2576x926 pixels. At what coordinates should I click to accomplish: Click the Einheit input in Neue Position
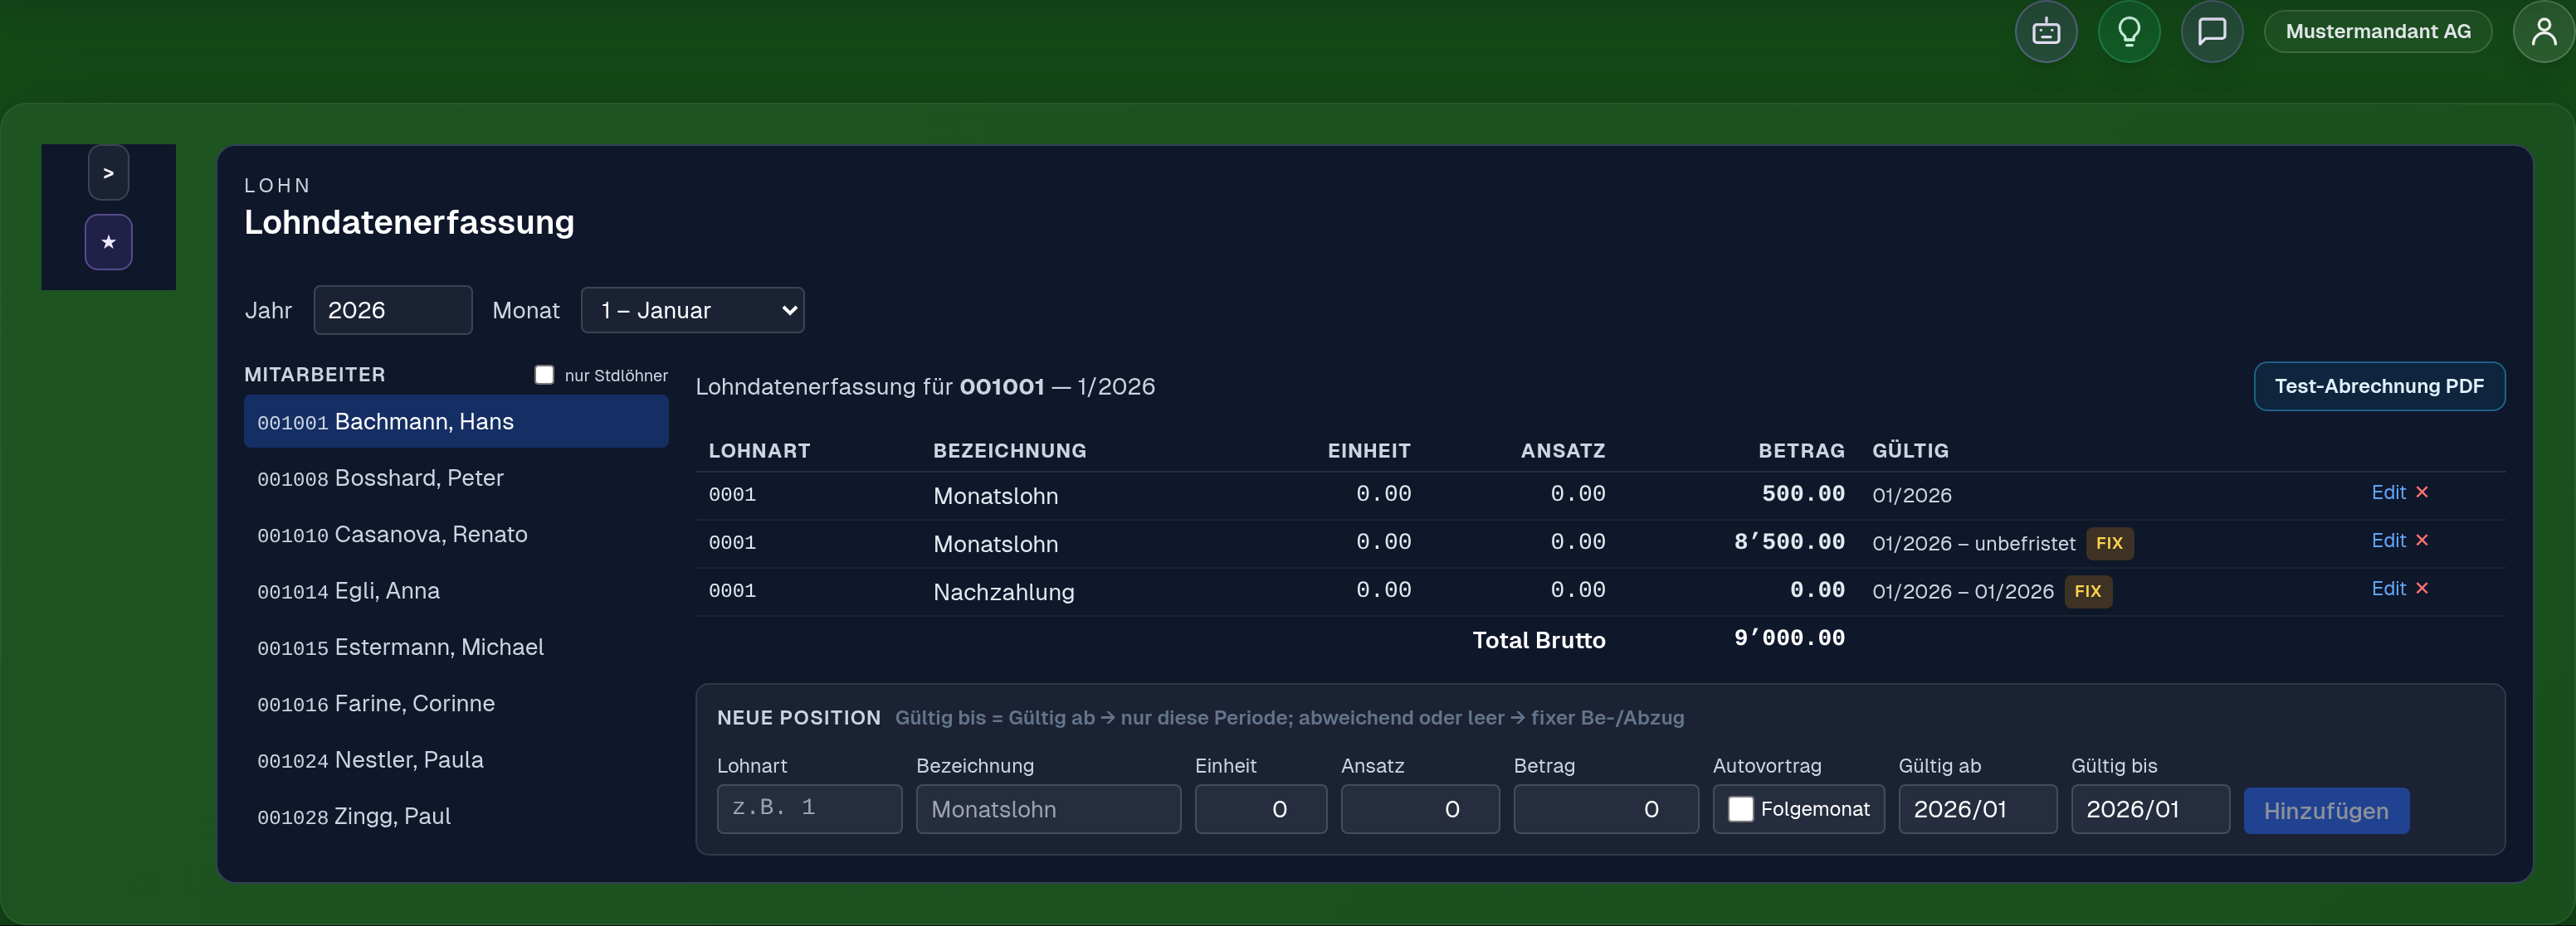click(x=1261, y=809)
